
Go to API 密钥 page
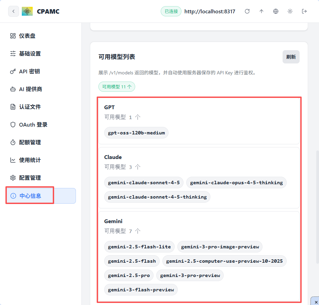click(x=29, y=71)
